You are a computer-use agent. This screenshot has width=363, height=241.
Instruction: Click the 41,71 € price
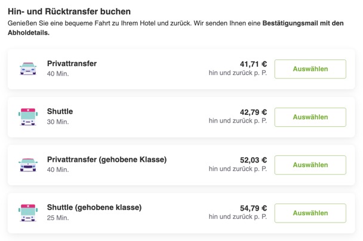253,64
